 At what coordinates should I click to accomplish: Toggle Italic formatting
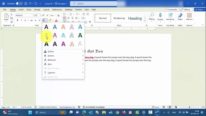point(21,20)
